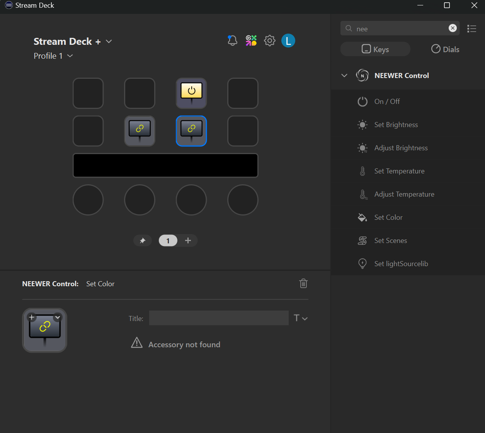The image size is (485, 433).
Task: Click the Set lightSourcelib bulb icon
Action: 362,264
